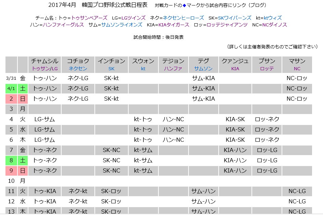Click トゥサン/LG link under チャムシル header
Screen dimensions: 323x215
pos(45,69)
